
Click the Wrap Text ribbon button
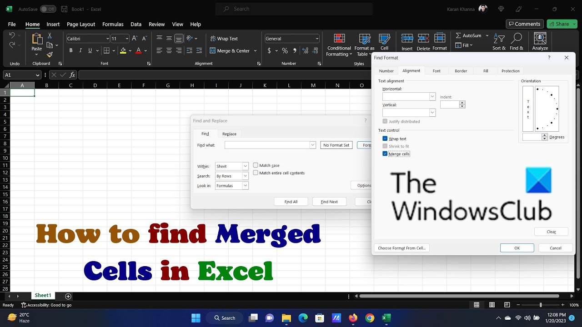coord(224,39)
